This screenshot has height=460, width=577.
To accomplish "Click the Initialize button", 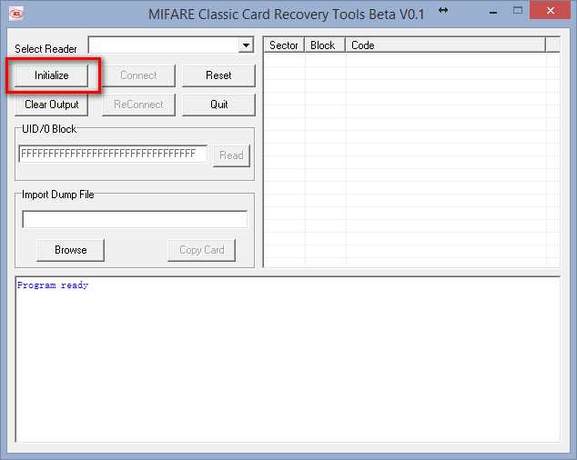I will pyautogui.click(x=52, y=75).
